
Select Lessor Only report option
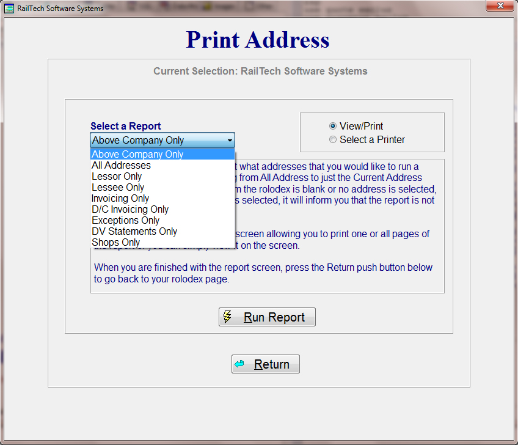tap(117, 176)
